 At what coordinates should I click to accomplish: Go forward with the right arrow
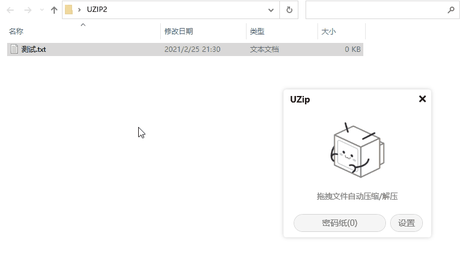click(27, 10)
